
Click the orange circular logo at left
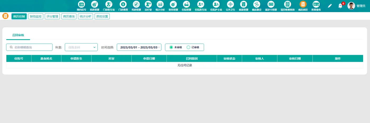[x=5, y=16]
